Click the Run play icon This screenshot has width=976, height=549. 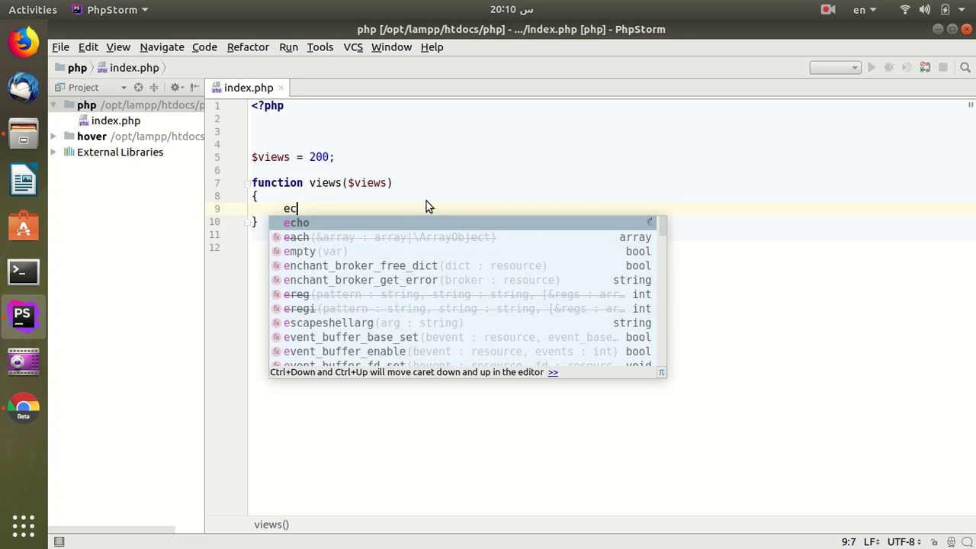pyautogui.click(x=872, y=68)
